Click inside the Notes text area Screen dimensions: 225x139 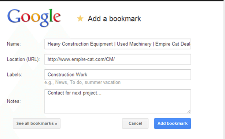click(118, 101)
